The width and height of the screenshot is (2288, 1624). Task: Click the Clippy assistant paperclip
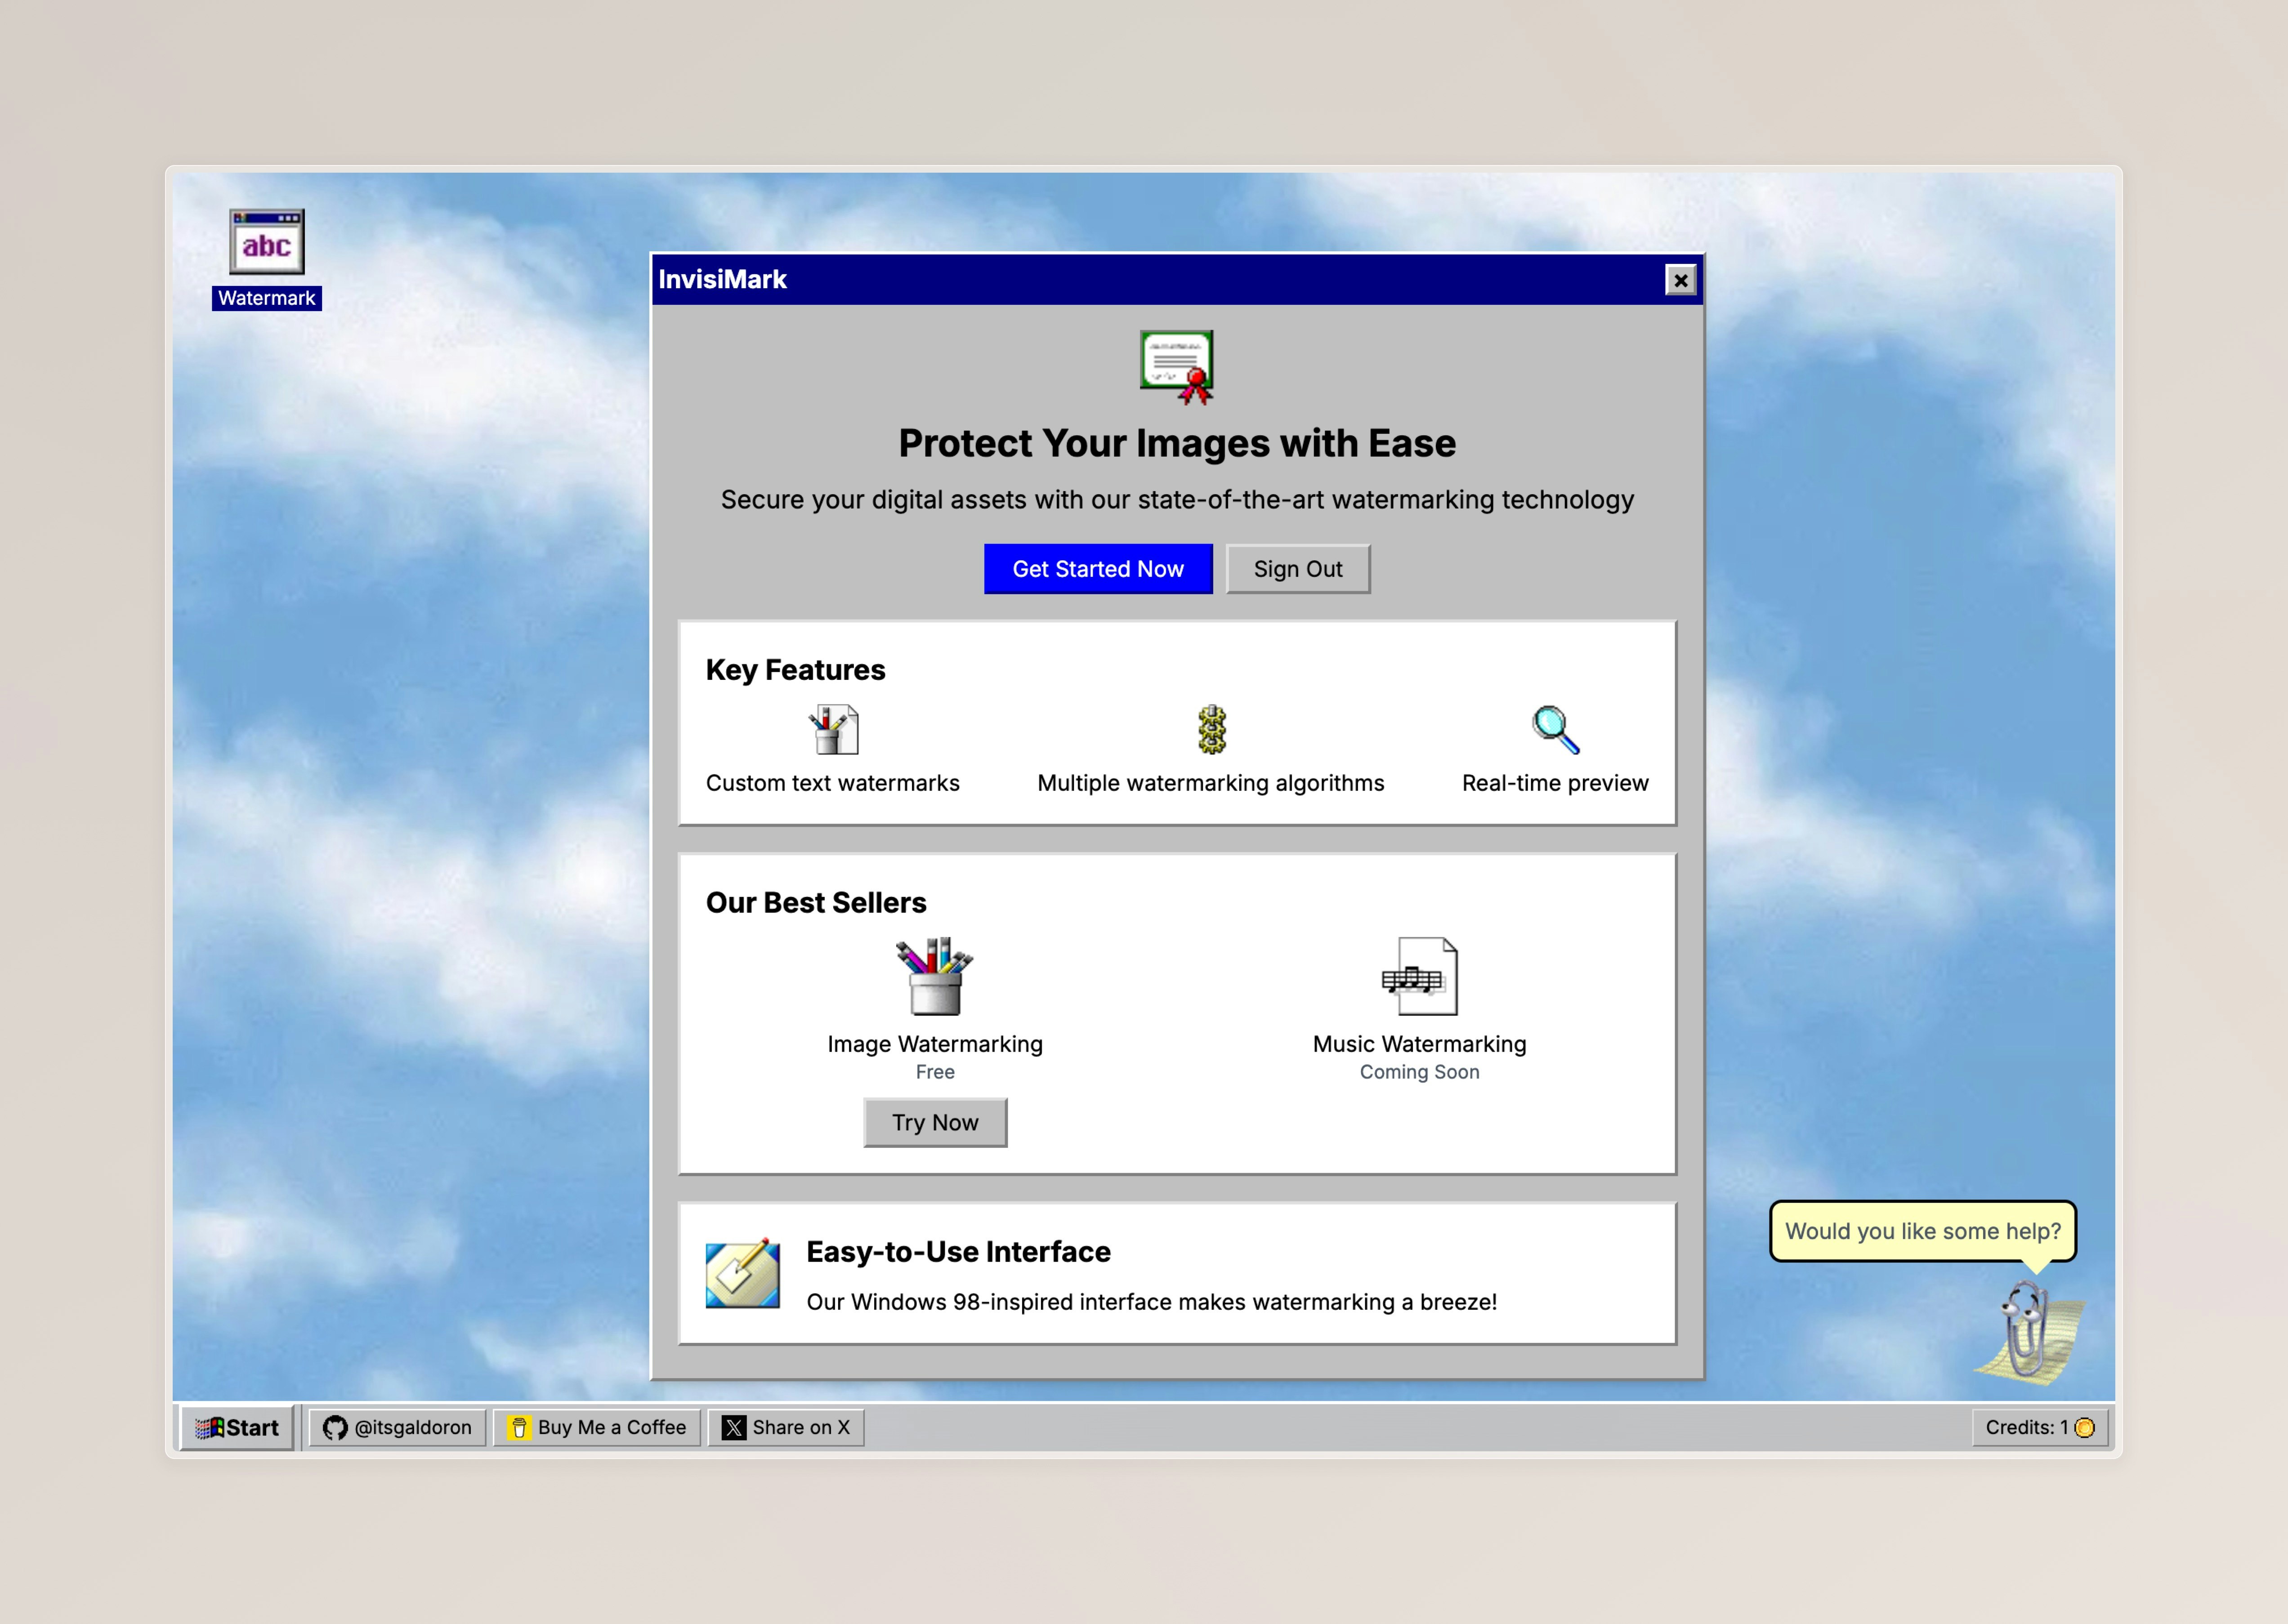(x=2028, y=1332)
